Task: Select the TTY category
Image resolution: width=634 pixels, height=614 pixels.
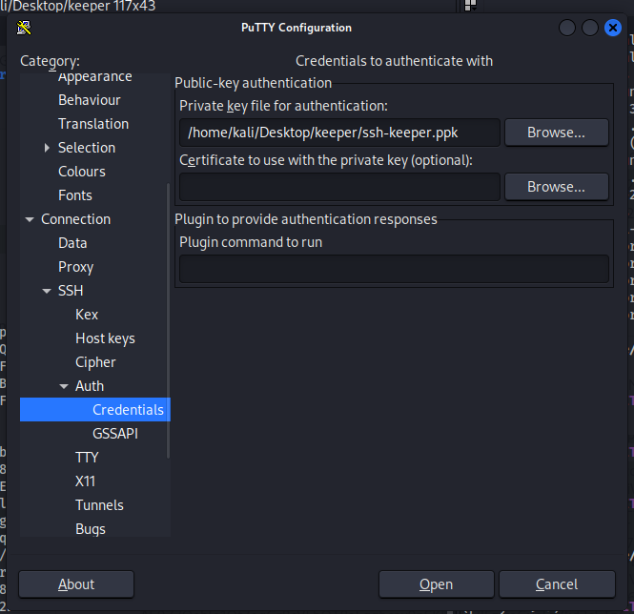Action: click(87, 458)
